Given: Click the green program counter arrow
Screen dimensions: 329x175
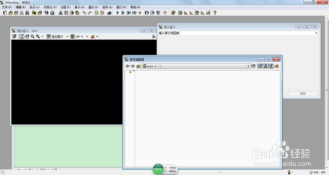Looking at the screenshot, I should (x=130, y=72).
